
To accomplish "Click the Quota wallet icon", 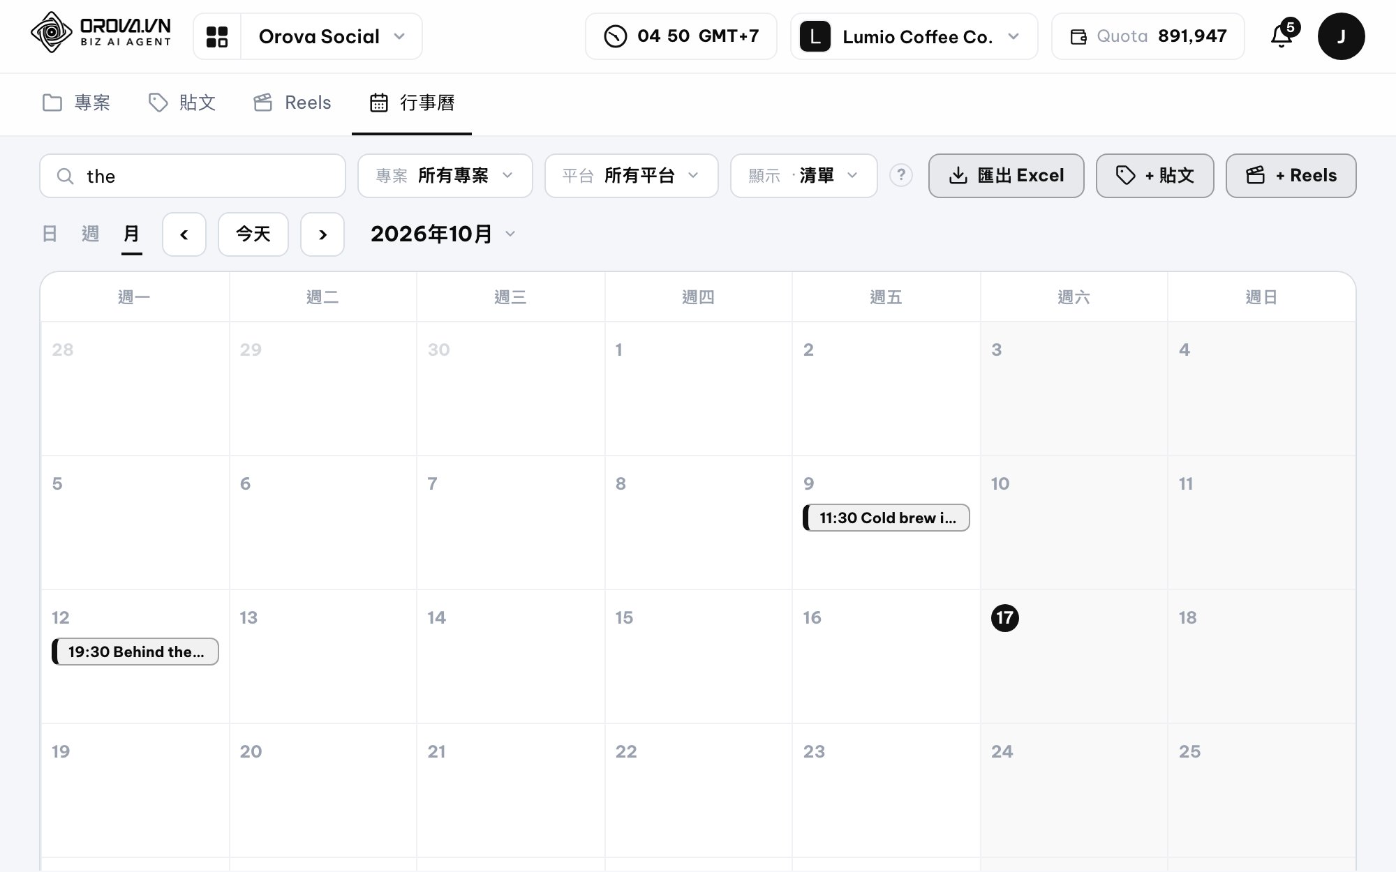I will 1078,36.
